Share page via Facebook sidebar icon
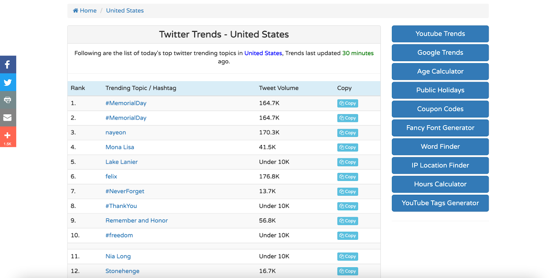The width and height of the screenshot is (554, 278). (x=8, y=65)
